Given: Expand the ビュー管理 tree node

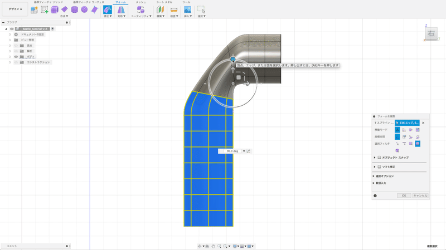Looking at the screenshot, I should 10,40.
